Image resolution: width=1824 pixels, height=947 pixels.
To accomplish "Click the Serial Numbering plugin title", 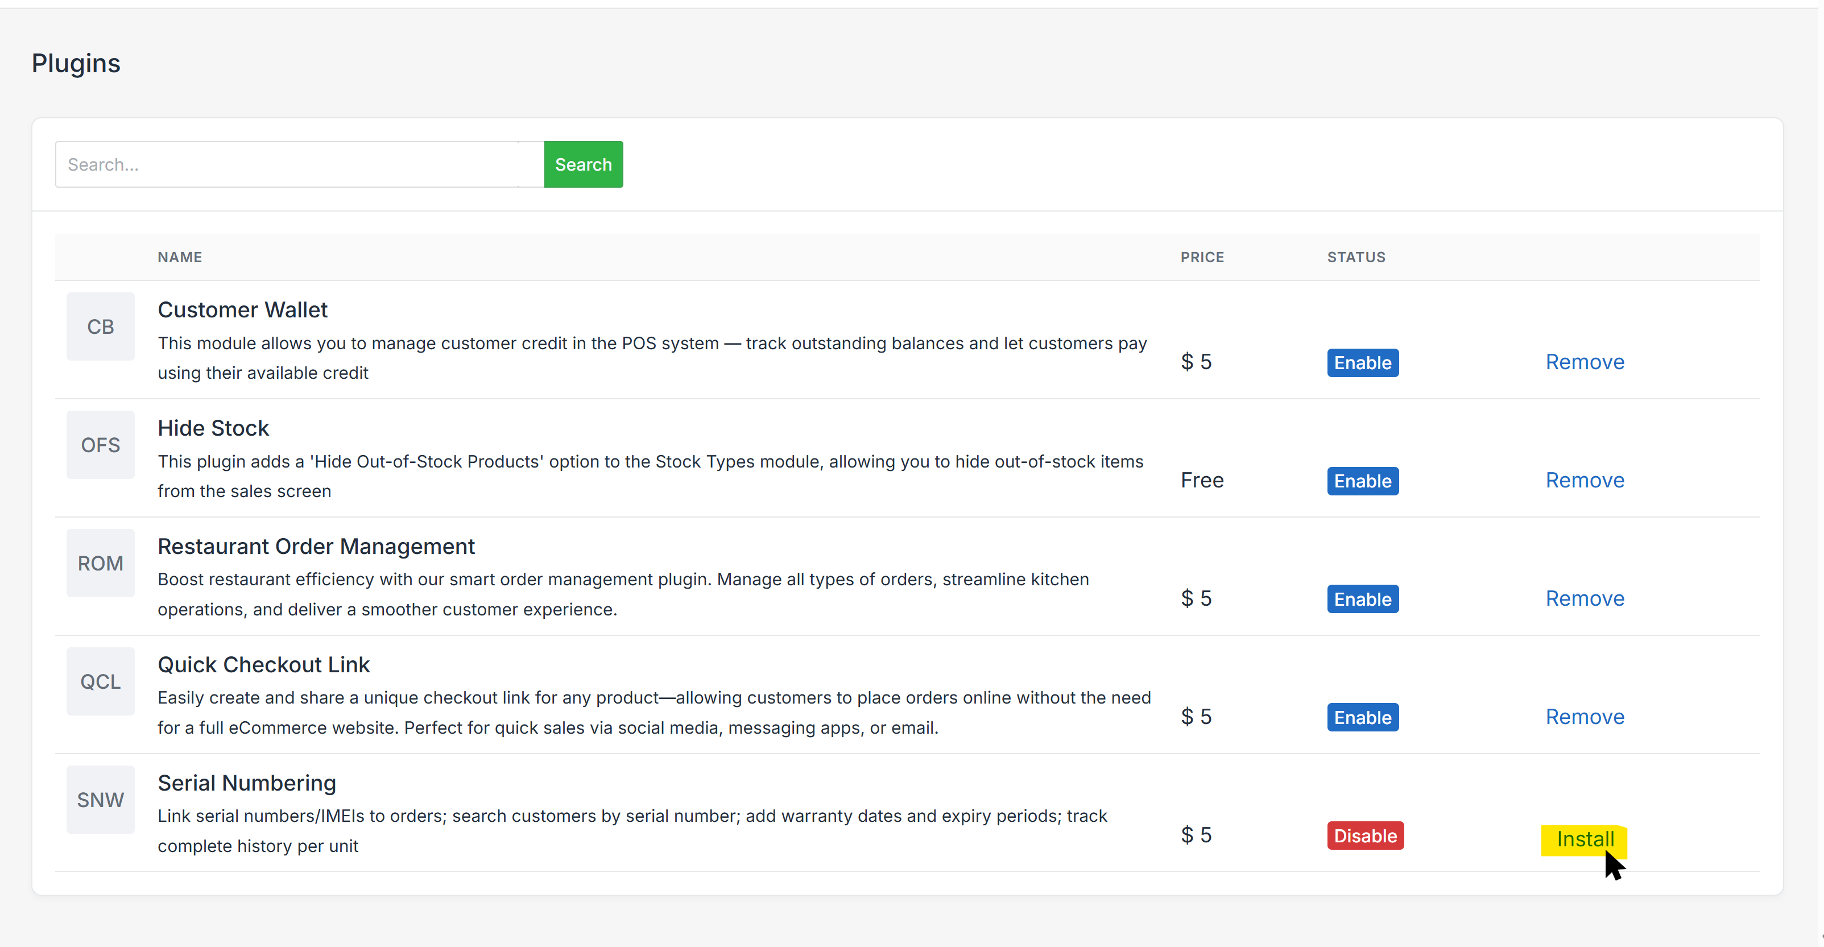I will [246, 783].
